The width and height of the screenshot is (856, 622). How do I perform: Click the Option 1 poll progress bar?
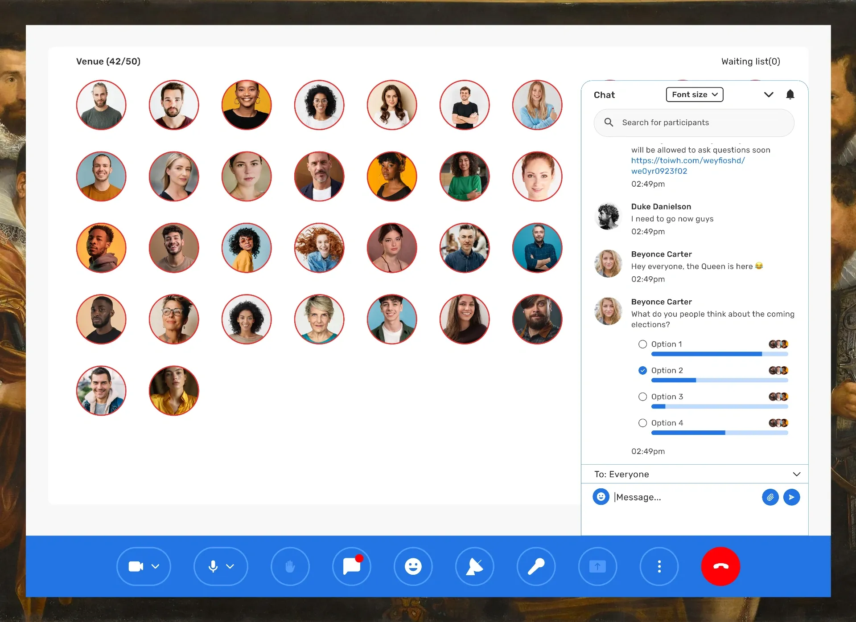pyautogui.click(x=720, y=354)
